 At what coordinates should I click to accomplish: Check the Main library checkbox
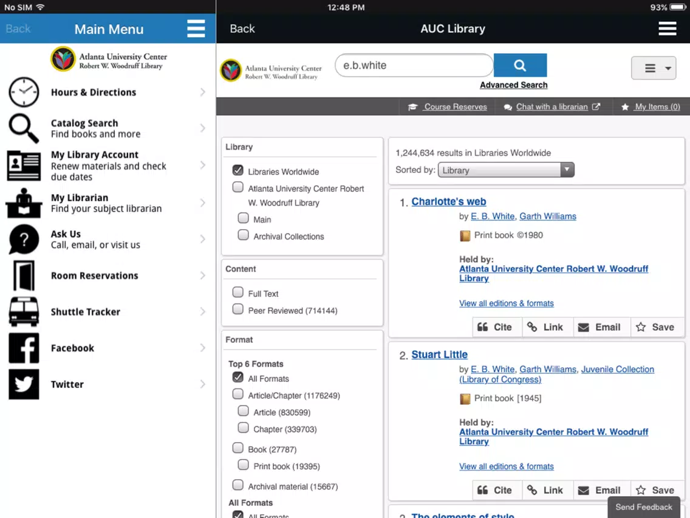243,218
